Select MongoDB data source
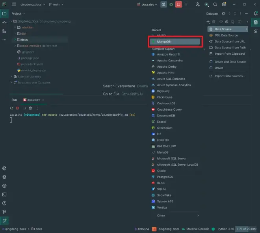This screenshot has height=233, width=260. coord(175,42)
